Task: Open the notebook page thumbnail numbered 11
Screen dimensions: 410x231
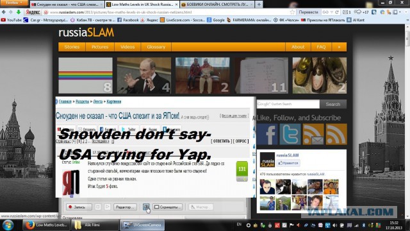Action: click(261, 76)
